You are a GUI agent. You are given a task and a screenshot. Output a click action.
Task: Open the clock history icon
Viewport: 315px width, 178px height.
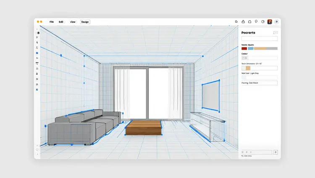(x=262, y=21)
